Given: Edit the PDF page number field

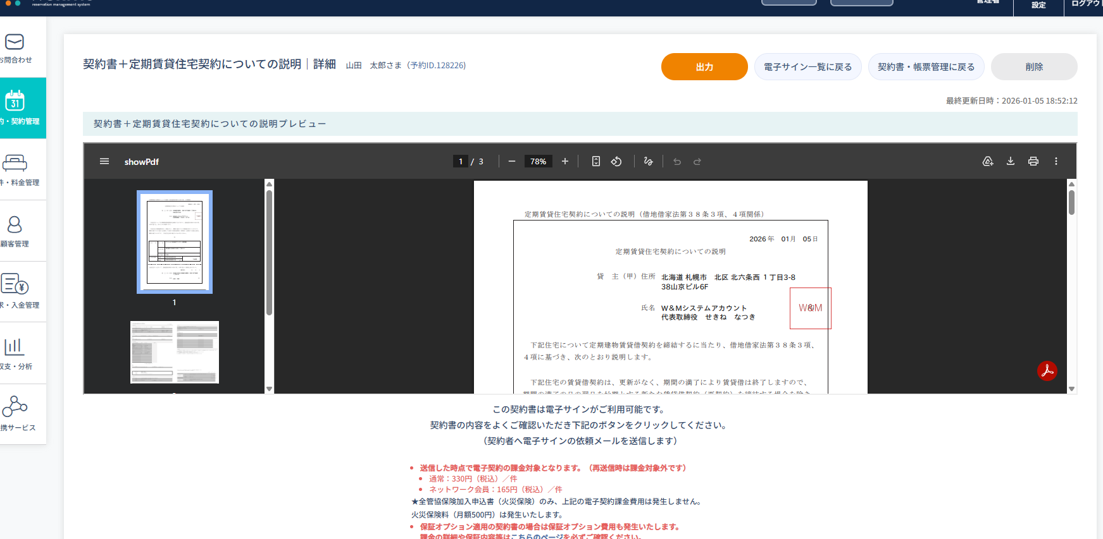Looking at the screenshot, I should point(461,161).
